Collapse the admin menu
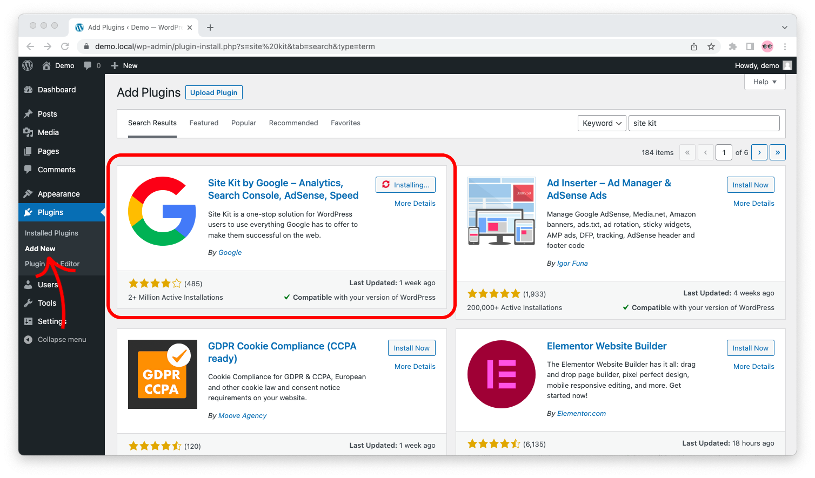815x478 pixels. [55, 340]
